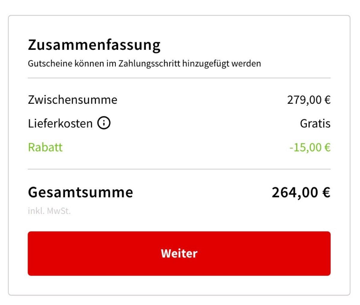Click the Zusammenfassung heading
The height and width of the screenshot is (305, 360).
point(94,45)
